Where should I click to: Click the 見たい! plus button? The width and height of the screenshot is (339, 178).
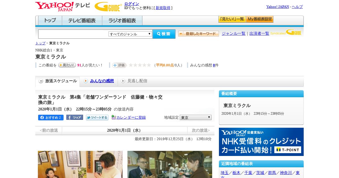coord(67,65)
